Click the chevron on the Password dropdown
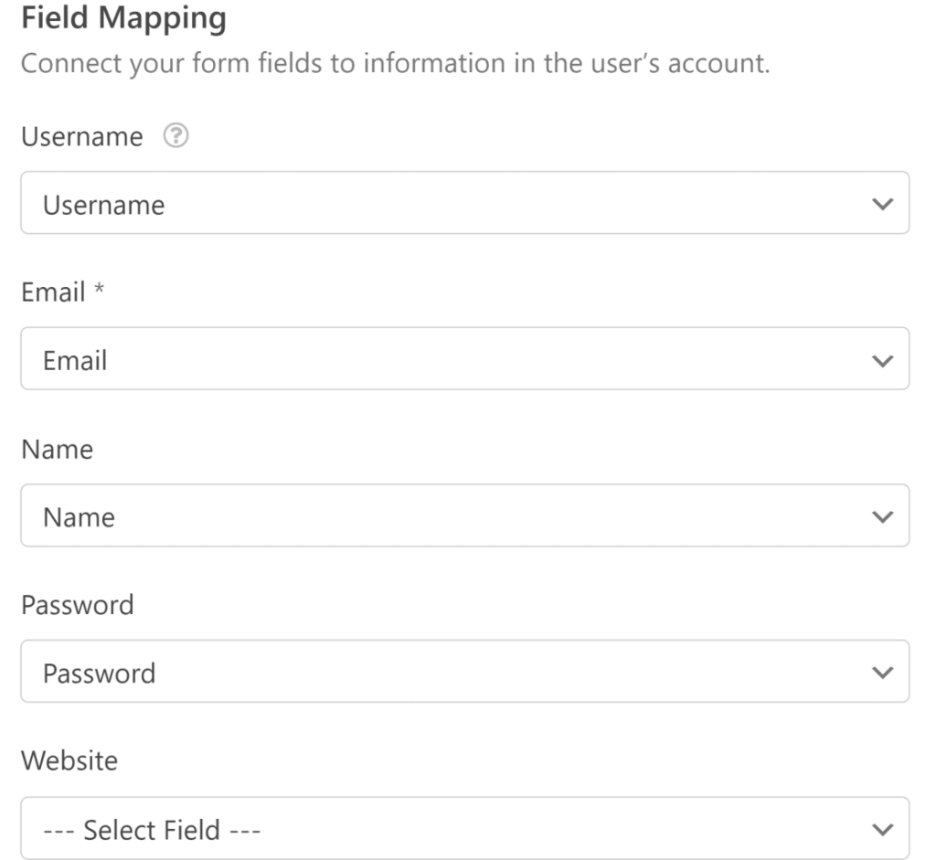The height and width of the screenshot is (860, 936). [880, 672]
